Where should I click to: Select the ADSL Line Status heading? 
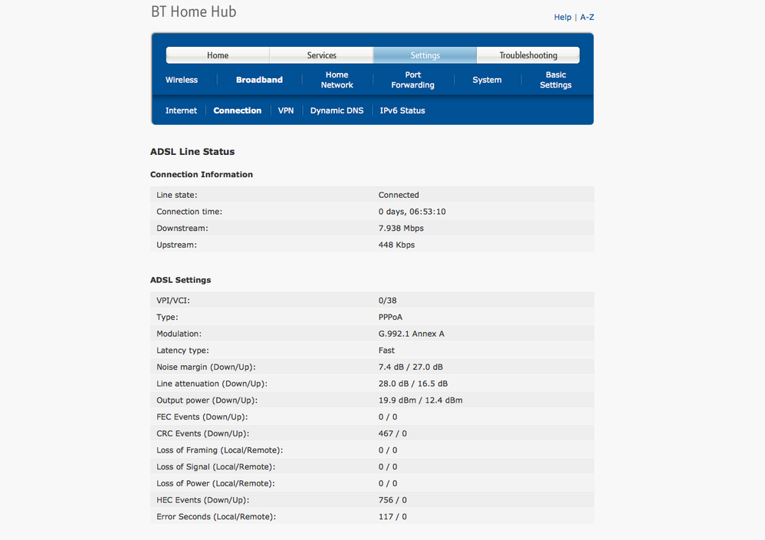(x=192, y=152)
